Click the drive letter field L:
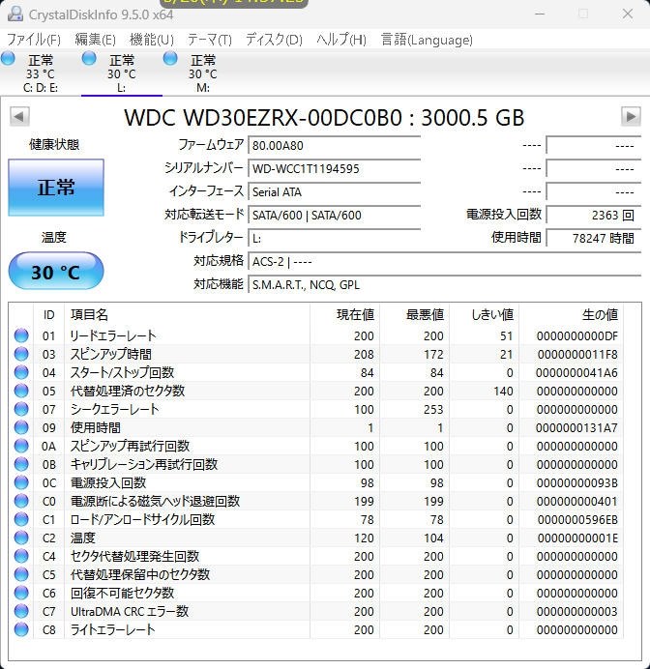Viewport: 650px width, 669px height. tap(335, 238)
